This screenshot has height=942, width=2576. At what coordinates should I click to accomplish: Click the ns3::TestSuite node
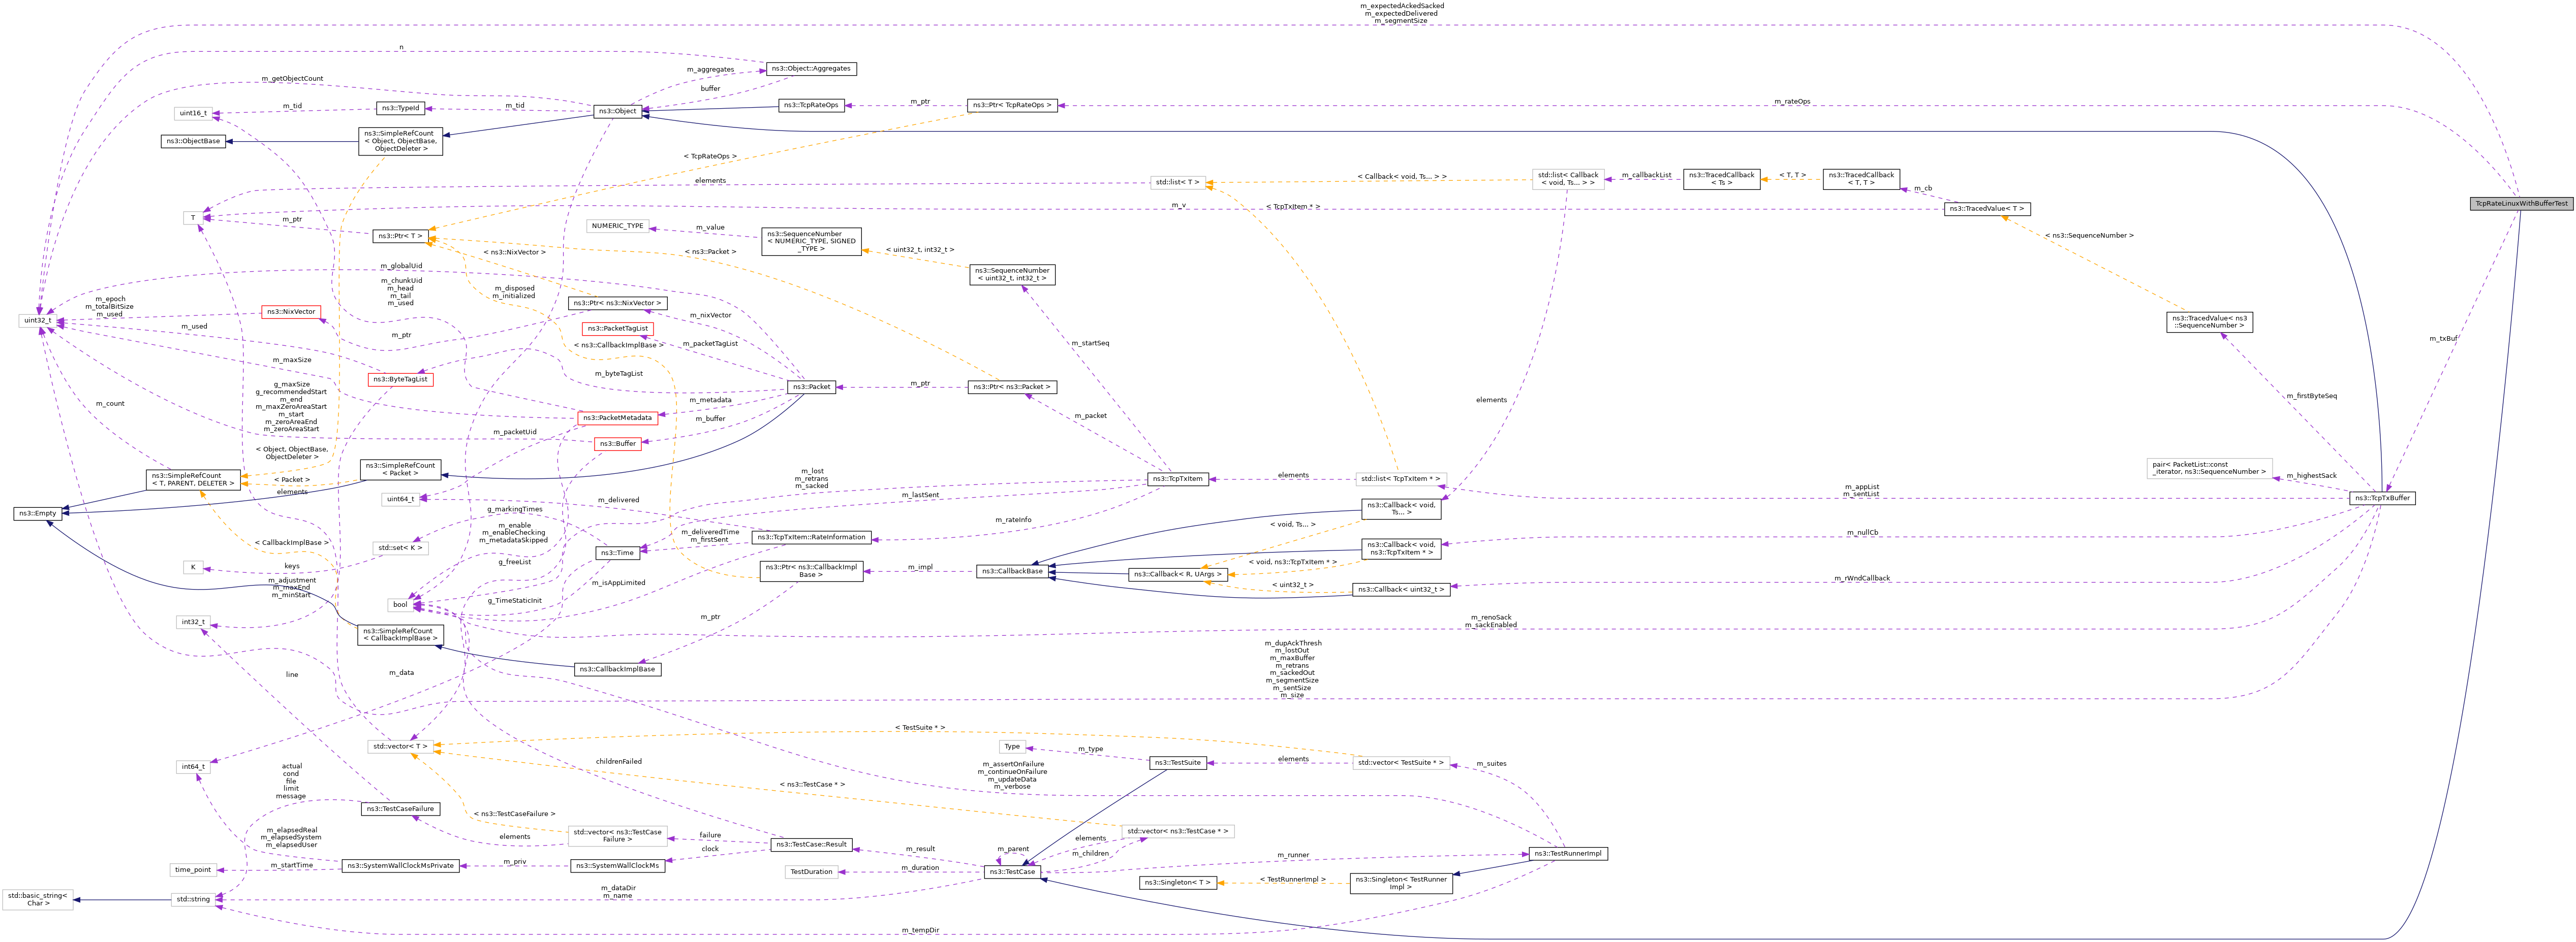point(1177,763)
